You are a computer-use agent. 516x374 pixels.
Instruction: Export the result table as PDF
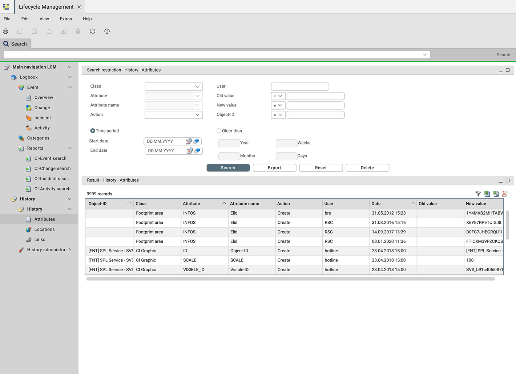[504, 194]
